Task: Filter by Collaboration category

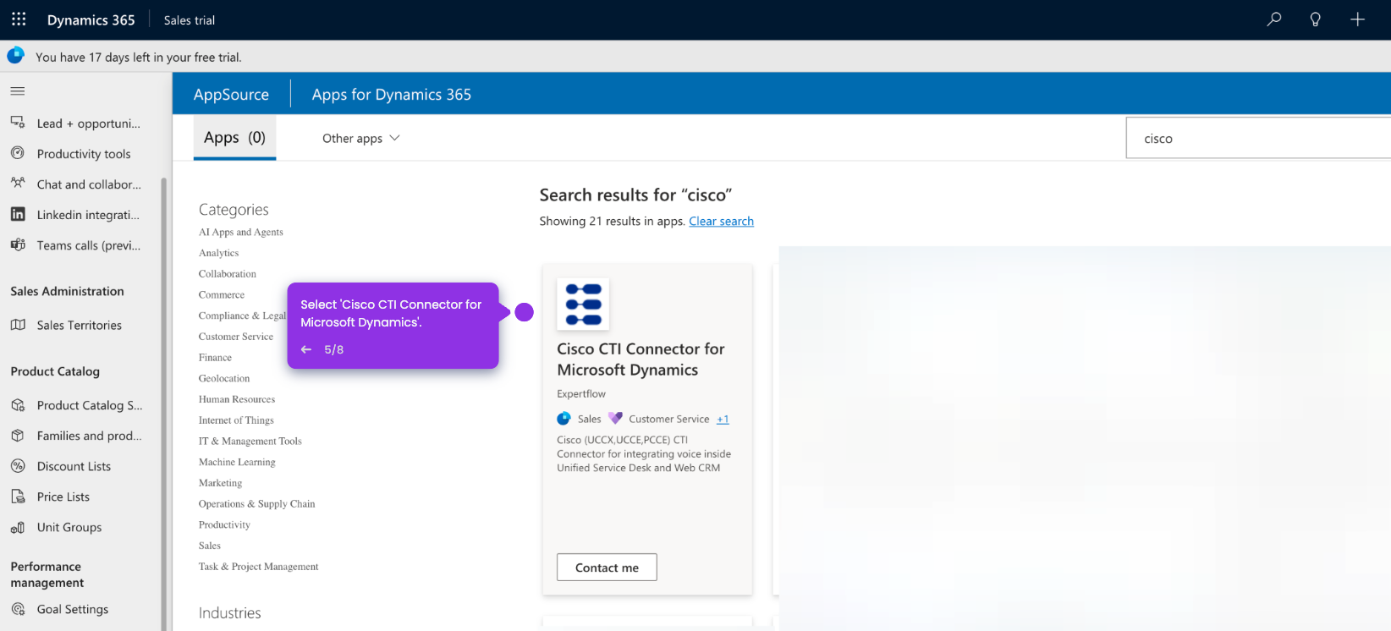Action: pyautogui.click(x=228, y=274)
